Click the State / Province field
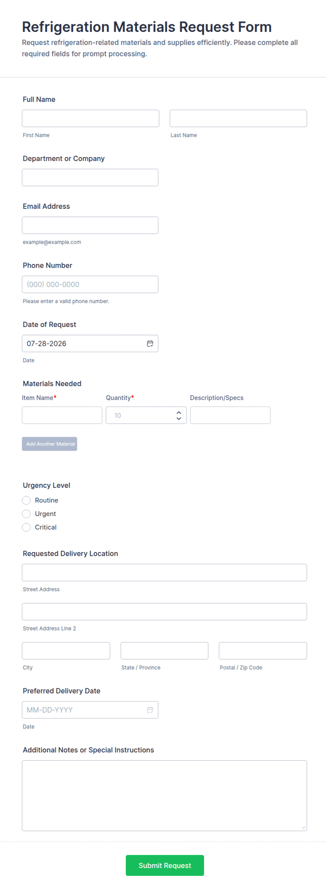Image resolution: width=326 pixels, height=893 pixels. [164, 651]
